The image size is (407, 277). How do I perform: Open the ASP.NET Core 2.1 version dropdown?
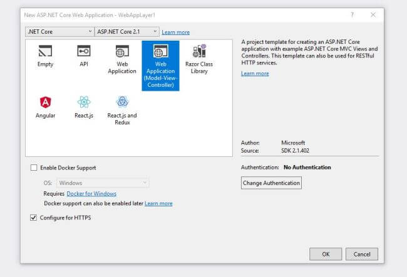126,32
